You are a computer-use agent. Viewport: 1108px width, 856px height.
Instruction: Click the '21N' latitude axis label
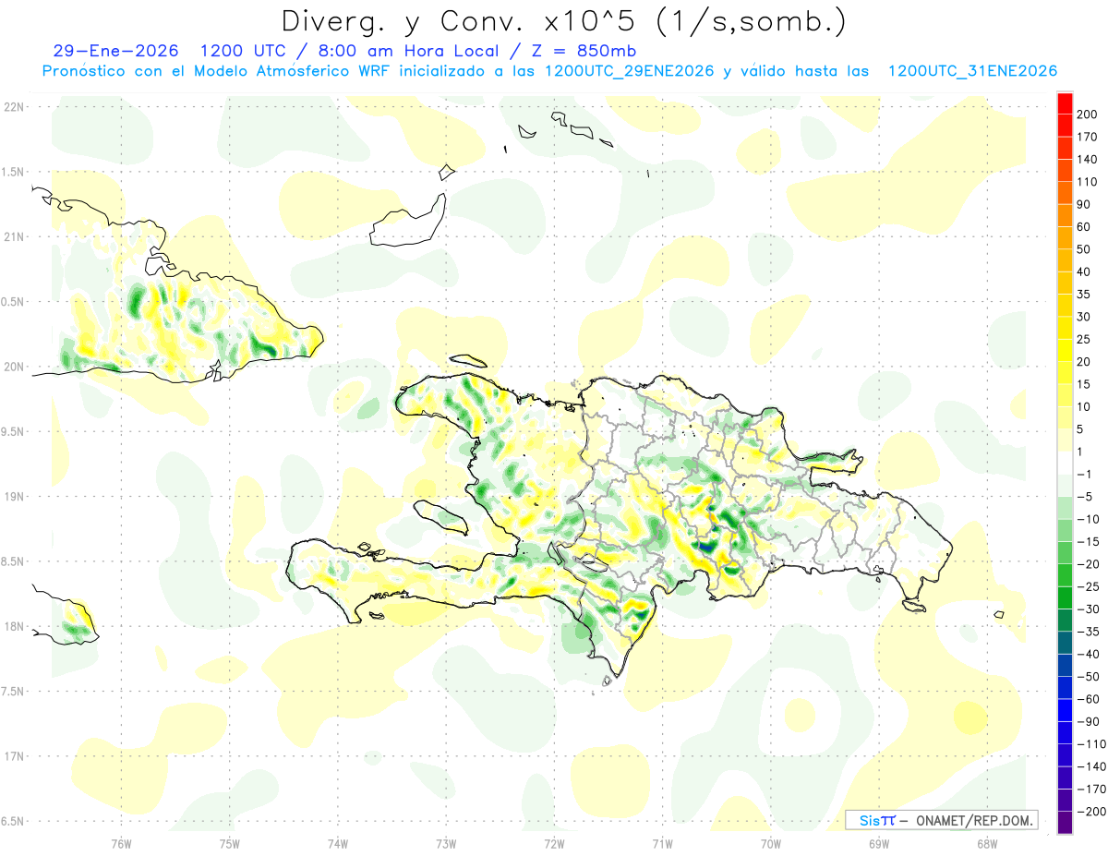(14, 237)
